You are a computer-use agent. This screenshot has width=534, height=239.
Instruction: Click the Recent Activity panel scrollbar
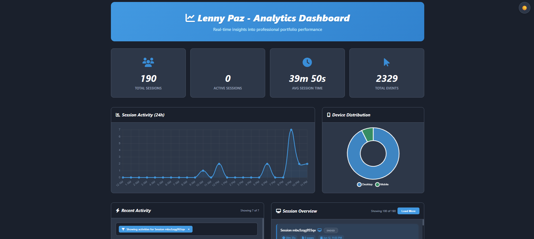pos(263,229)
